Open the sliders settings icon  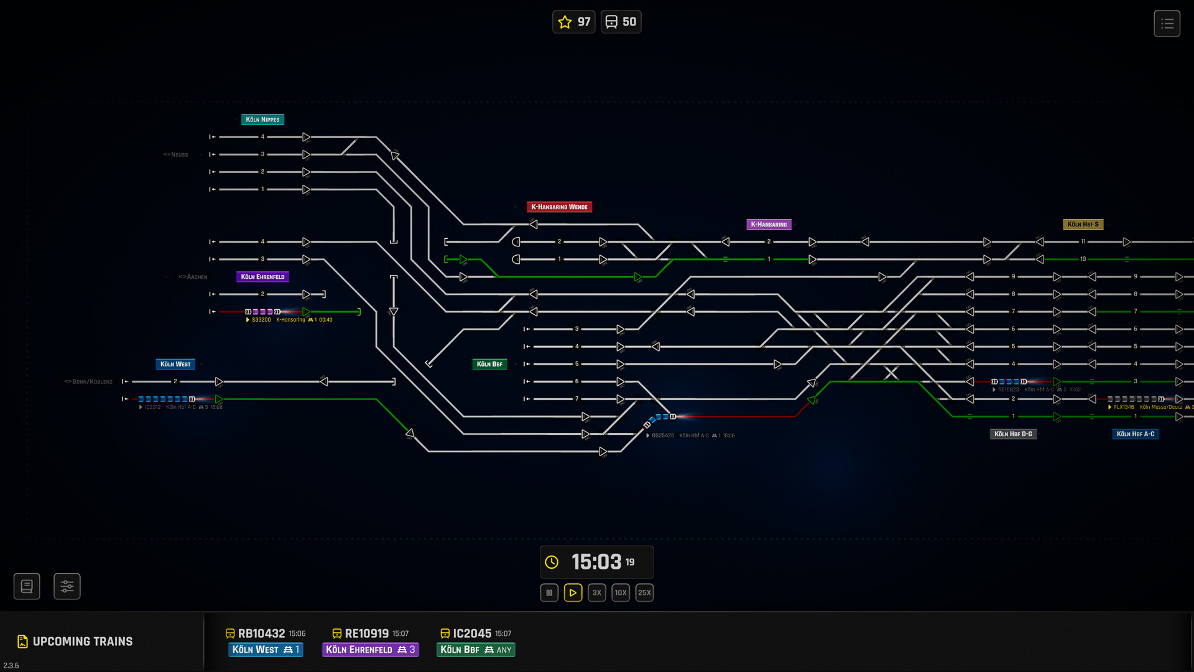click(67, 586)
